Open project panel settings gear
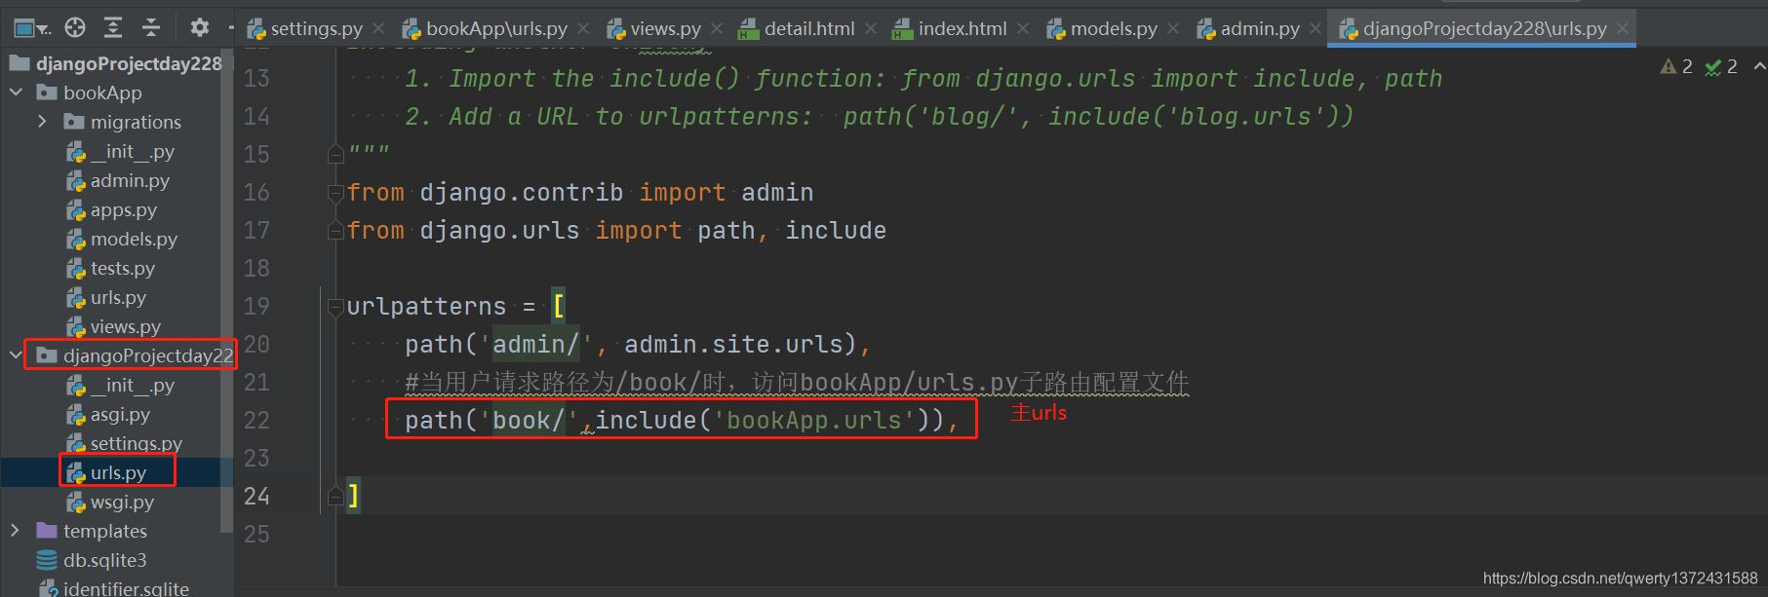Image resolution: width=1768 pixels, height=597 pixels. point(200,28)
